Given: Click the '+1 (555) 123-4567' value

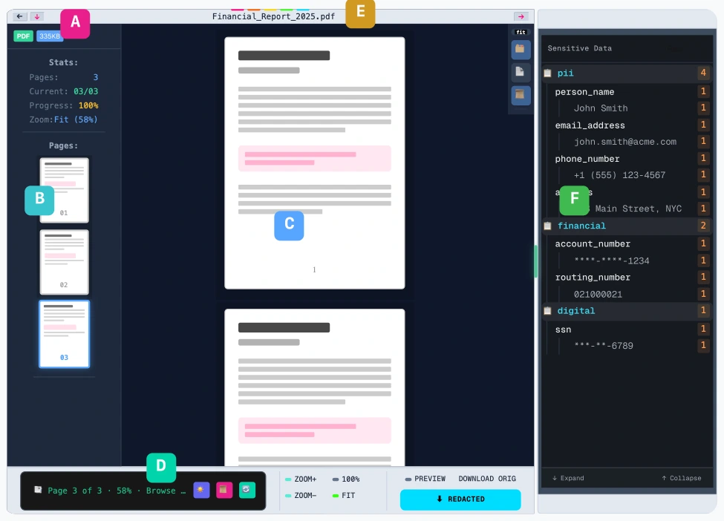Looking at the screenshot, I should [619, 175].
